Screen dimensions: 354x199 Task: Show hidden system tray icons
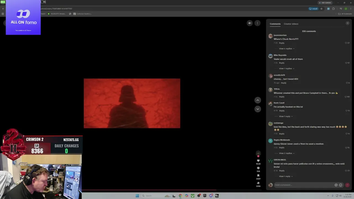pos(328,196)
